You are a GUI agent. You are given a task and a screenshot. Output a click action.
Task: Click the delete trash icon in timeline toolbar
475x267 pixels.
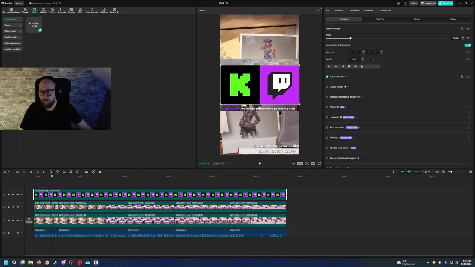(x=51, y=172)
